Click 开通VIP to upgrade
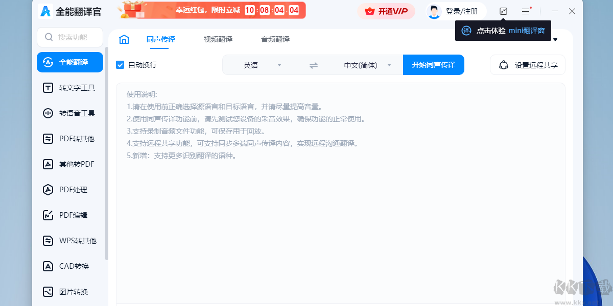The image size is (613, 306). [387, 11]
